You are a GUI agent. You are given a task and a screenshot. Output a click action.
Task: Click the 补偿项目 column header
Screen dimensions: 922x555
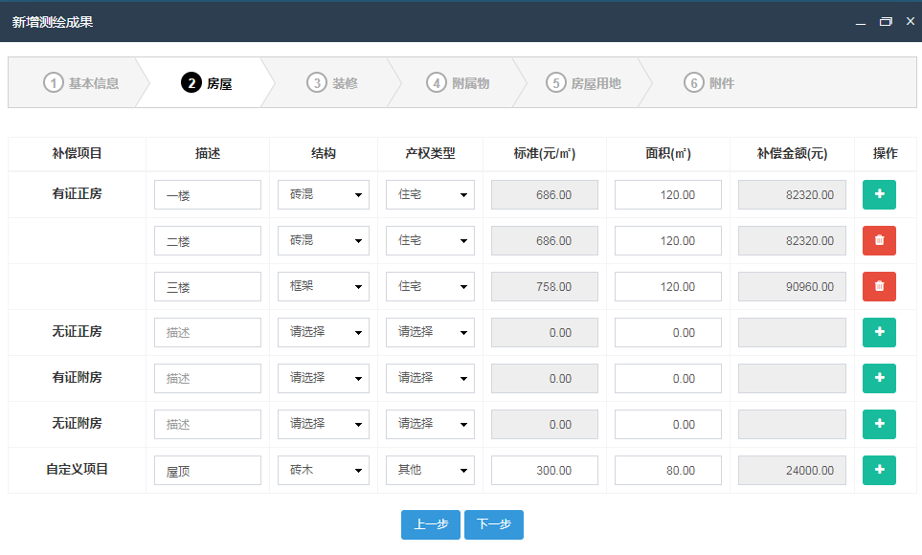77,153
